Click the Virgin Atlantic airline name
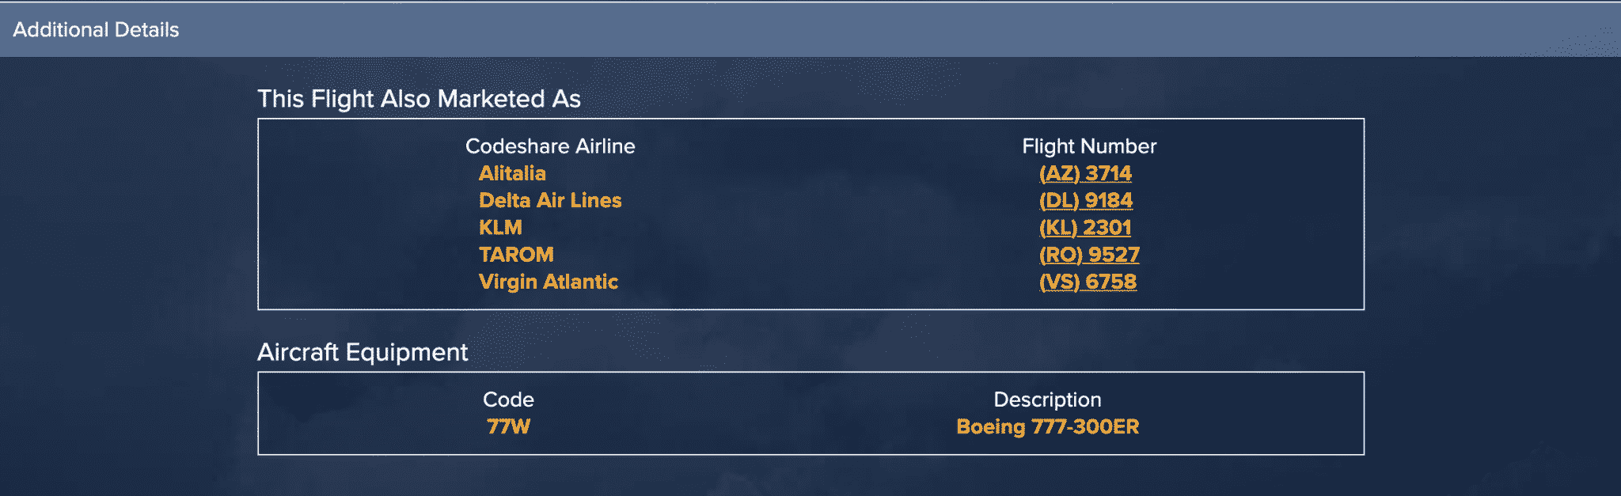 click(x=548, y=282)
